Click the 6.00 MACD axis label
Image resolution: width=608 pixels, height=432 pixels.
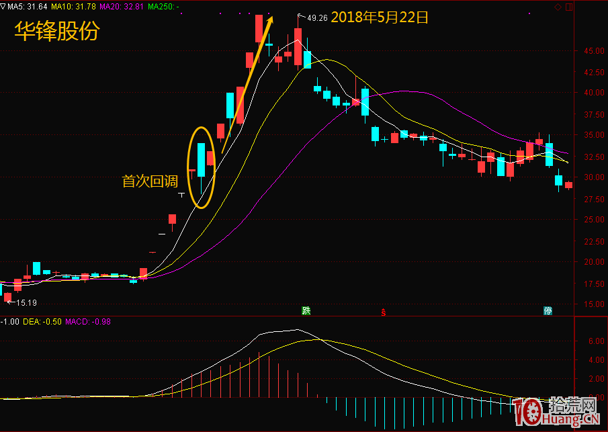[597, 341]
